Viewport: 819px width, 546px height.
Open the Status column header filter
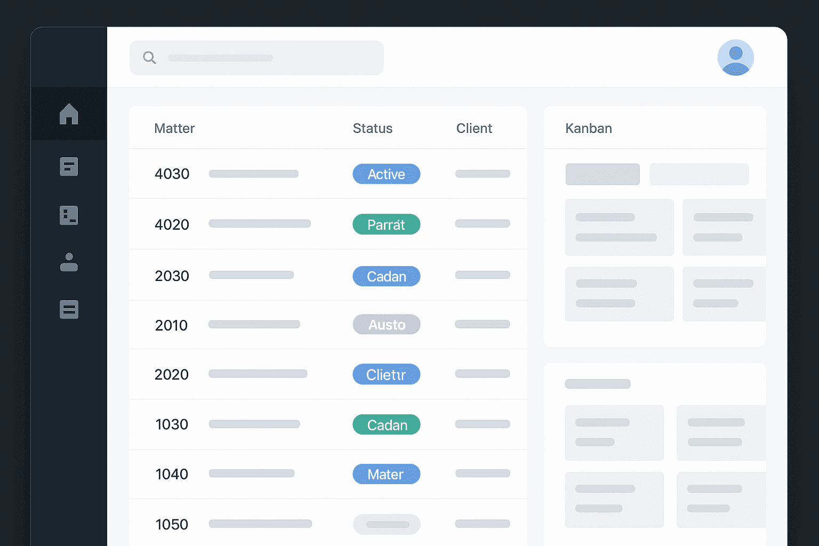click(x=373, y=128)
